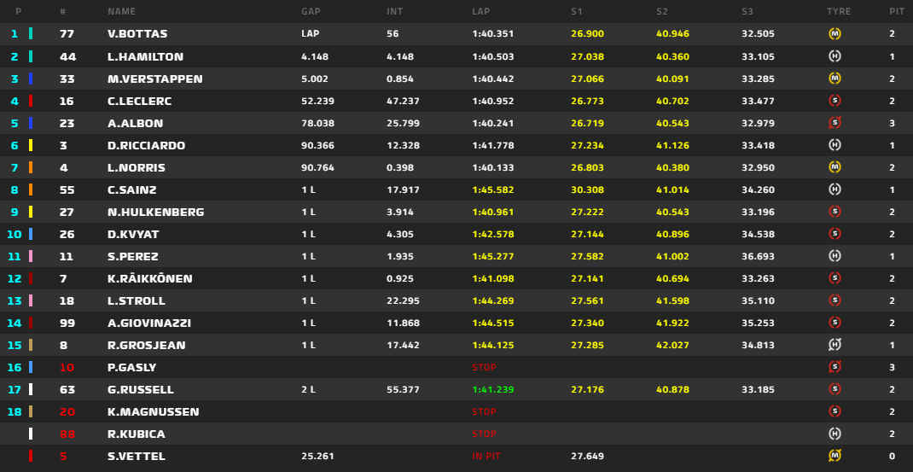
Task: Click Kubica's hard tyre icon
Action: tap(834, 434)
